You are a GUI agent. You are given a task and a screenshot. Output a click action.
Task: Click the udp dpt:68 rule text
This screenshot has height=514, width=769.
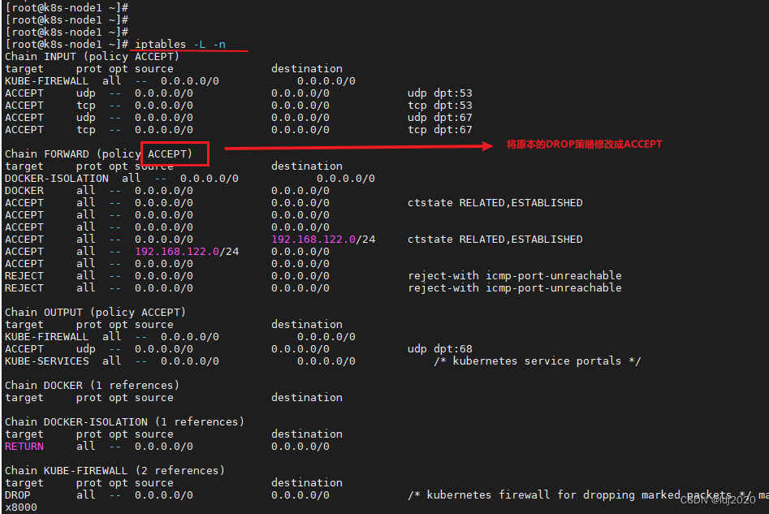pyautogui.click(x=439, y=348)
